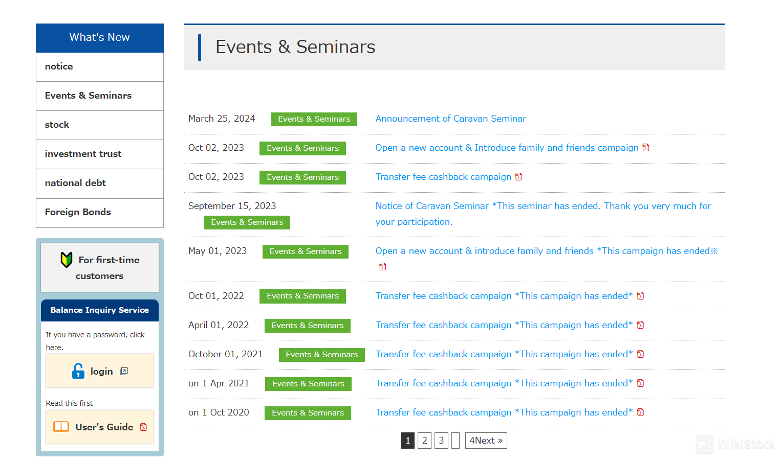Click the beginner leaf mark icon
This screenshot has width=780, height=462.
point(67,260)
